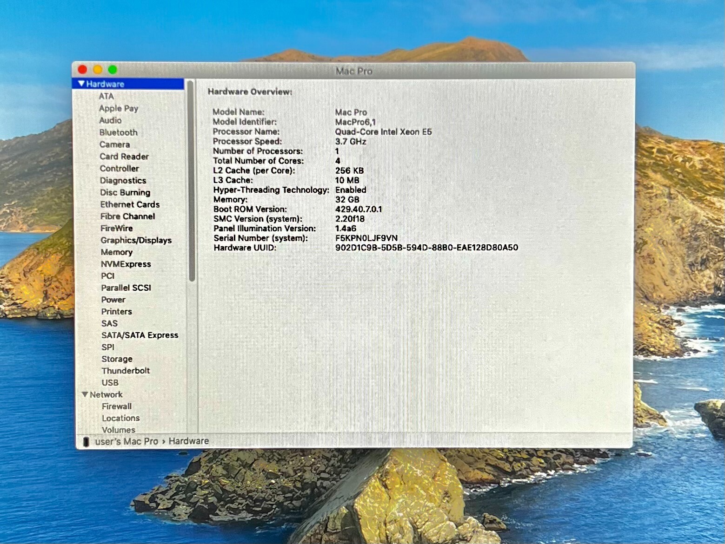
Task: Click the Hardware UUID value
Action: pos(426,248)
